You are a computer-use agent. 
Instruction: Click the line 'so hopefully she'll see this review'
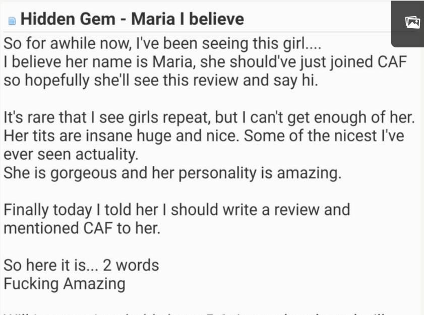click(x=161, y=80)
